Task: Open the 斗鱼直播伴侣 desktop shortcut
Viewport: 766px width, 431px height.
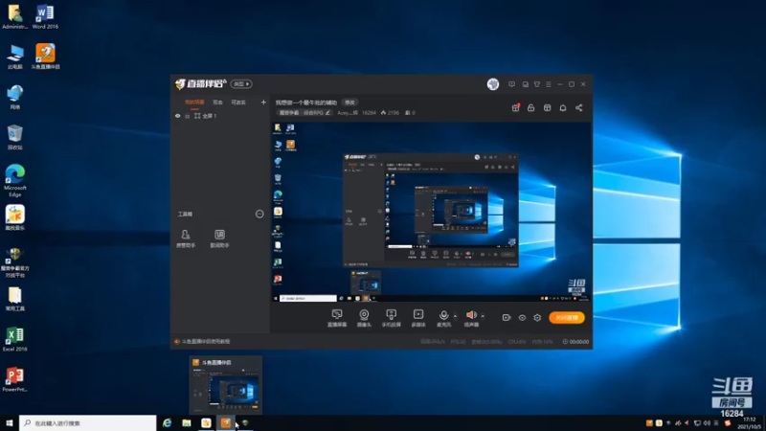Action: [x=45, y=57]
